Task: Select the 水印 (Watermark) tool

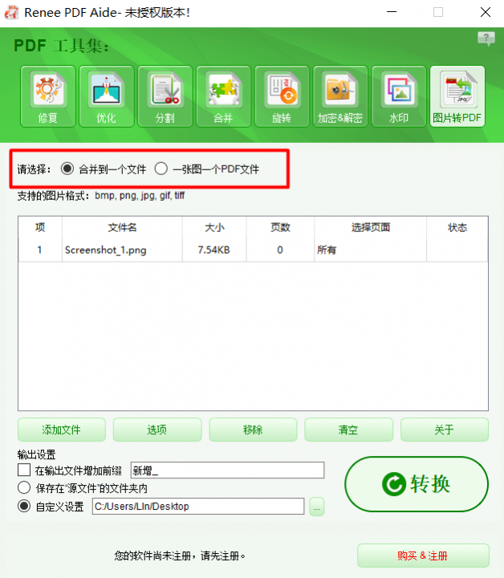Action: pos(399,96)
